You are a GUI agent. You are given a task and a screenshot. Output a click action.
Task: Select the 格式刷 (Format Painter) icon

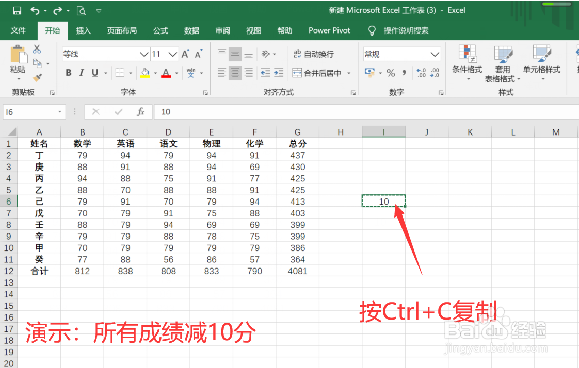37,78
